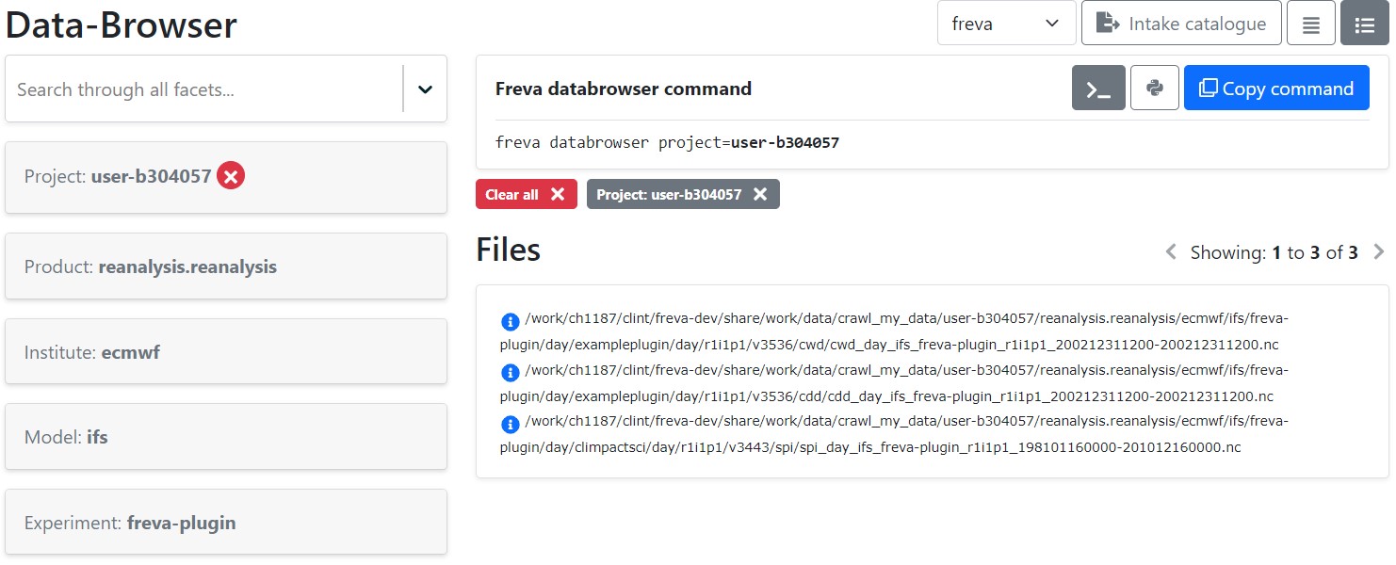Click the info icon on the cdd file entry
This screenshot has width=1396, height=565.
click(509, 372)
